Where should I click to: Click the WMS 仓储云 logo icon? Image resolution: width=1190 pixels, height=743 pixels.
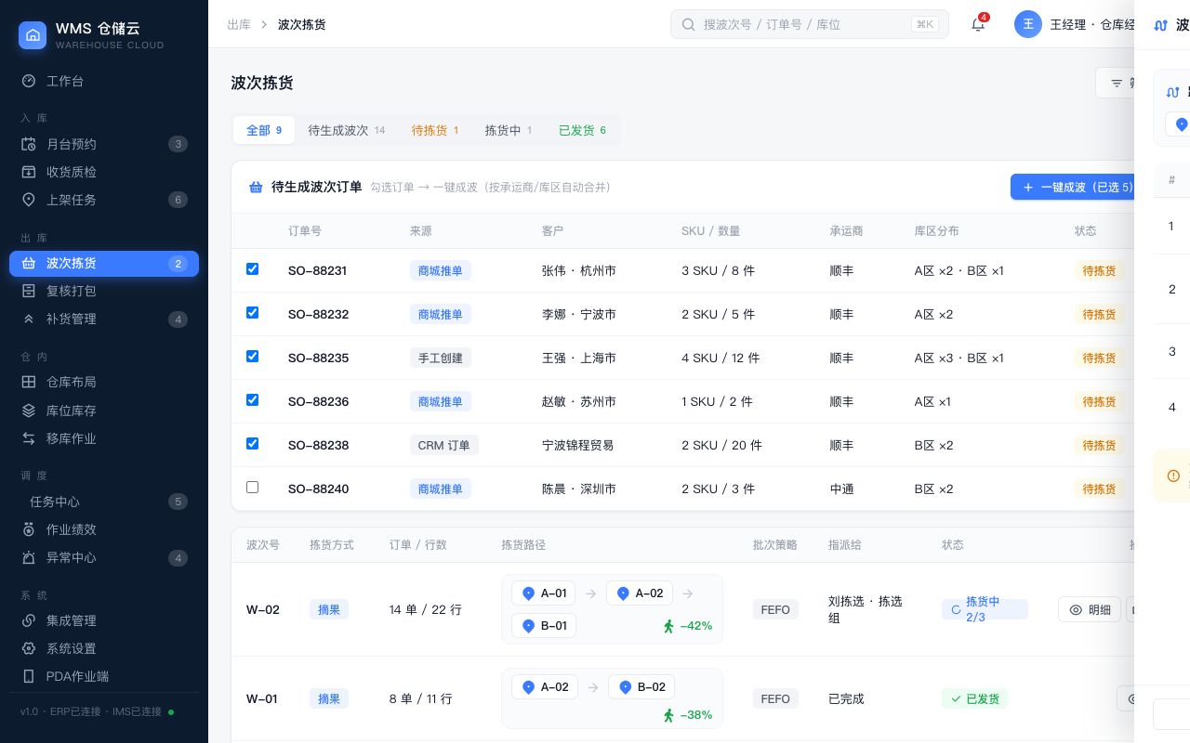(33, 35)
